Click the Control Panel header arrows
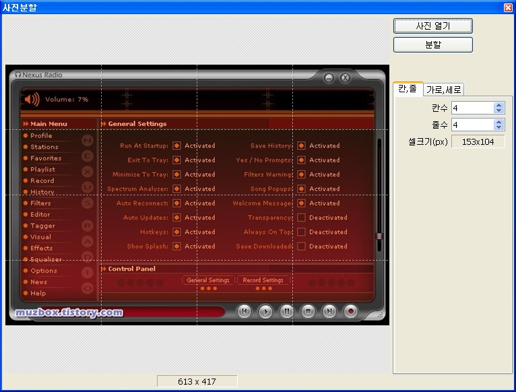Viewport: 516px width, 392px height. (x=104, y=269)
